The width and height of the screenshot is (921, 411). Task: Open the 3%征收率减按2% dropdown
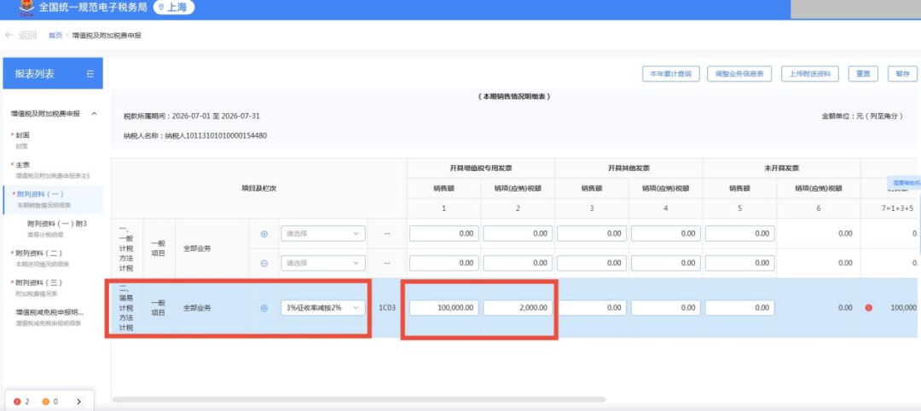click(x=322, y=308)
